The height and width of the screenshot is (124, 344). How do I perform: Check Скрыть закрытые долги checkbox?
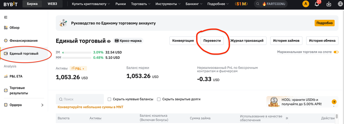click(x=159, y=99)
